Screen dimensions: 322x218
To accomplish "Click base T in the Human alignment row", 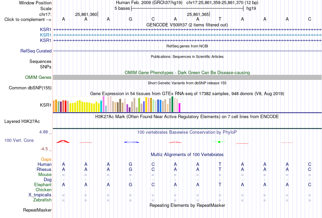I will [x=220, y=164].
